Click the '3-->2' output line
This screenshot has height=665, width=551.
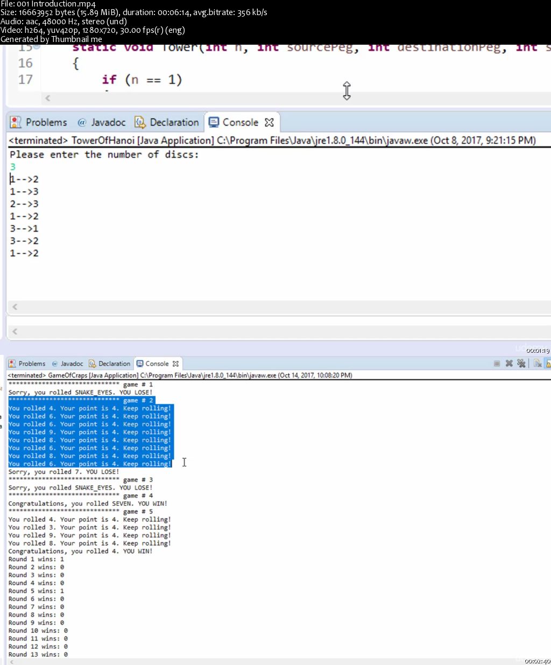(x=24, y=241)
